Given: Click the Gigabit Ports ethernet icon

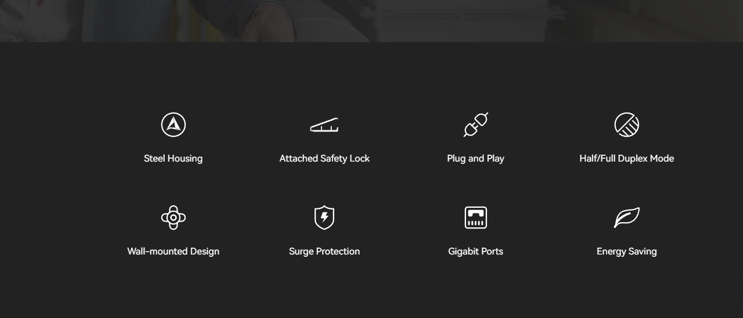Looking at the screenshot, I should pos(476,218).
